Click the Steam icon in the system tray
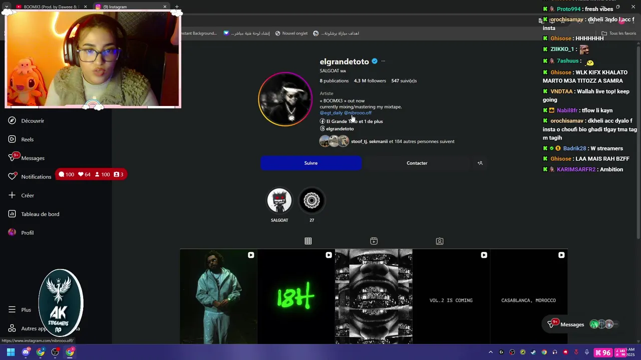 pyautogui.click(x=533, y=352)
